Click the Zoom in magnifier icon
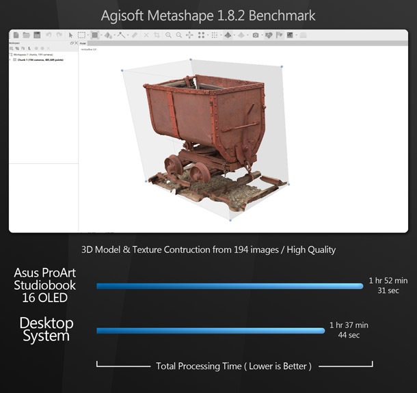The height and width of the screenshot is (393, 417). coord(168,35)
